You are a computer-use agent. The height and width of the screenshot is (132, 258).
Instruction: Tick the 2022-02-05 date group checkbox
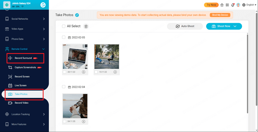coord(64,37)
